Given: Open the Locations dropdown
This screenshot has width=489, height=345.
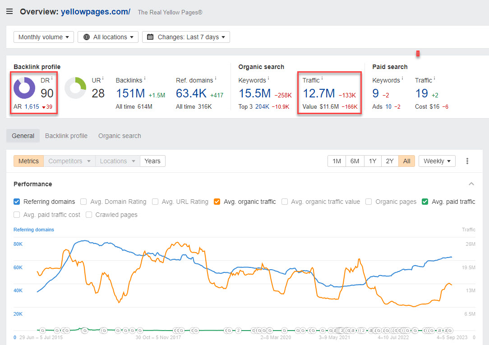Looking at the screenshot, I should pos(118,161).
